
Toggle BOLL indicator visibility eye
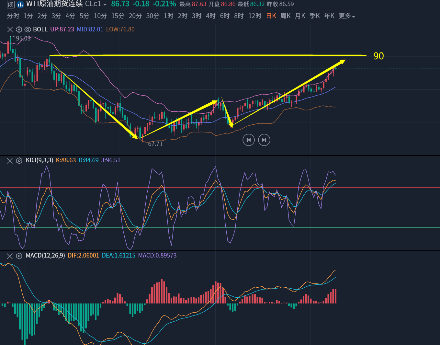pyautogui.click(x=28, y=29)
